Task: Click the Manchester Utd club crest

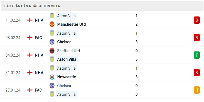Action: (52, 24)
